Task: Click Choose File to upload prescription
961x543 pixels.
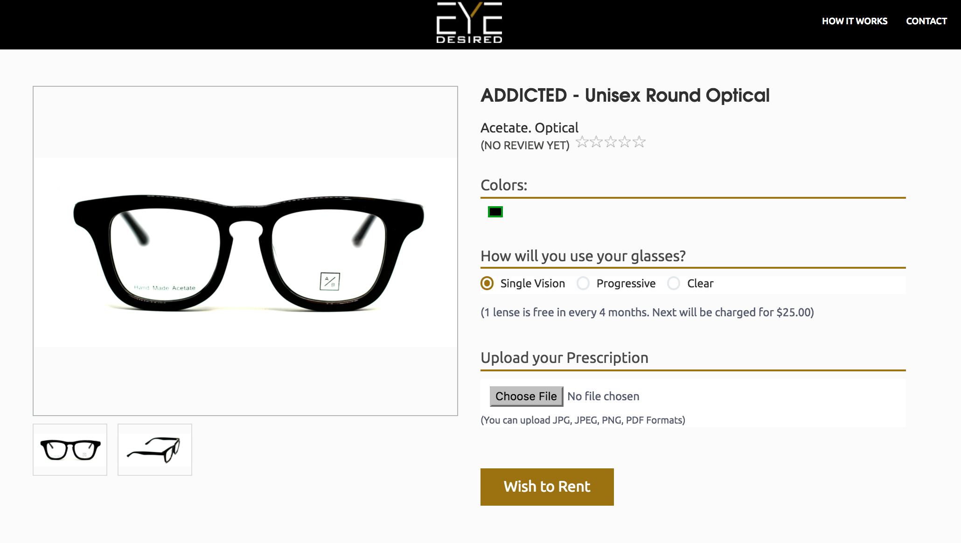Action: point(526,396)
